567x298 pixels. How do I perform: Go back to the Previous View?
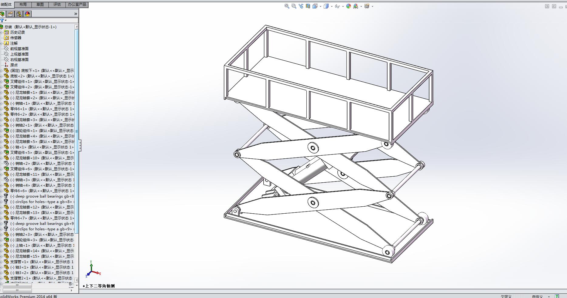coord(301,6)
